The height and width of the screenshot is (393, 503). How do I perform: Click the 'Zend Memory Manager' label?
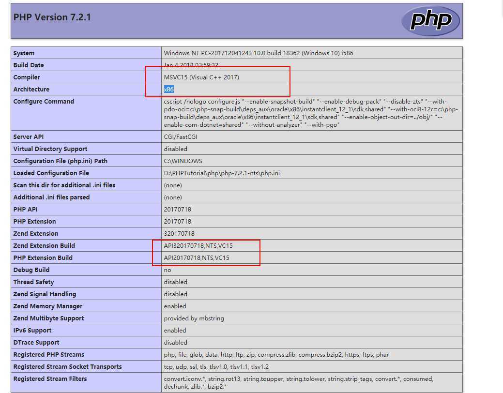pyautogui.click(x=47, y=306)
